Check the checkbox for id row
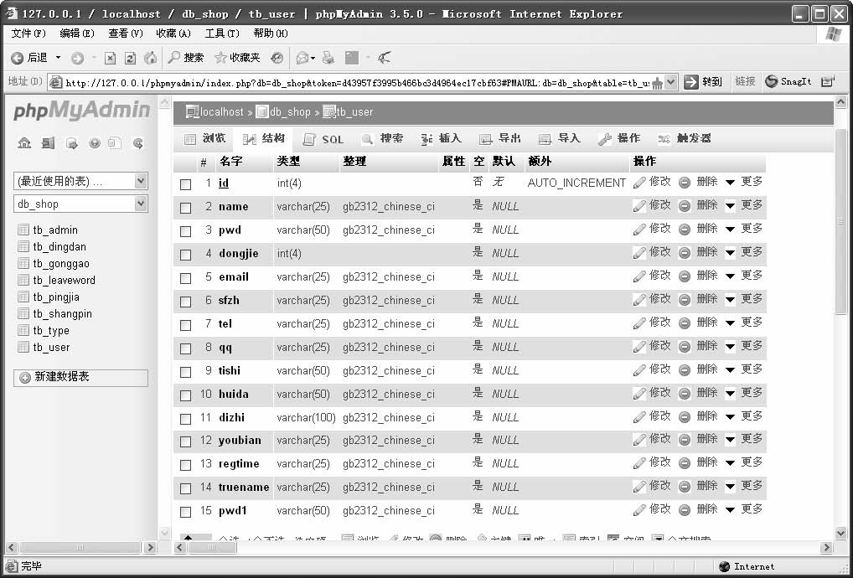This screenshot has height=578, width=853. pos(185,184)
